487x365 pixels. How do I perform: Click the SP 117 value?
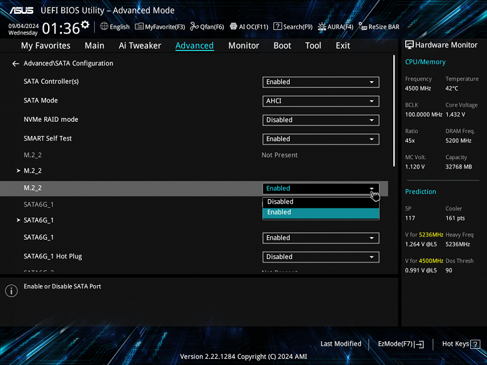pyautogui.click(x=410, y=218)
